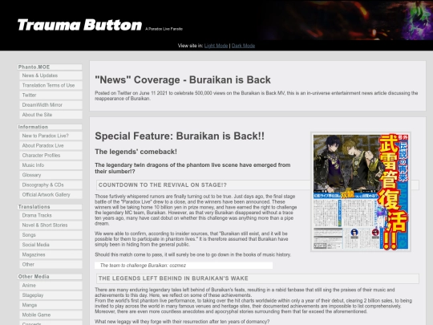Open Songs translations
The width and height of the screenshot is (433, 325).
(x=51, y=235)
